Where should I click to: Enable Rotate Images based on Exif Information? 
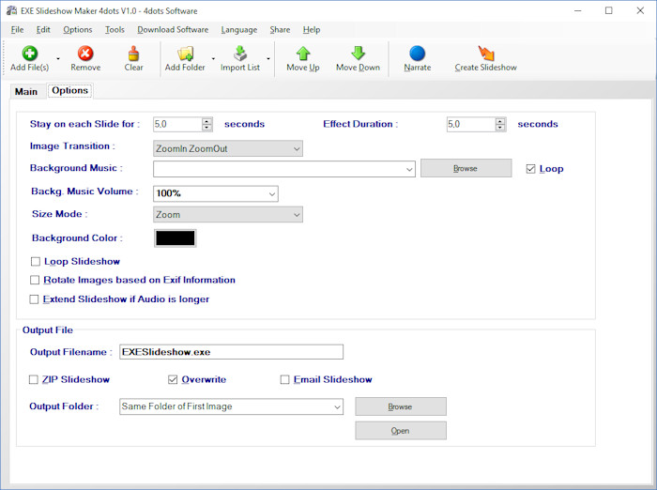click(35, 280)
